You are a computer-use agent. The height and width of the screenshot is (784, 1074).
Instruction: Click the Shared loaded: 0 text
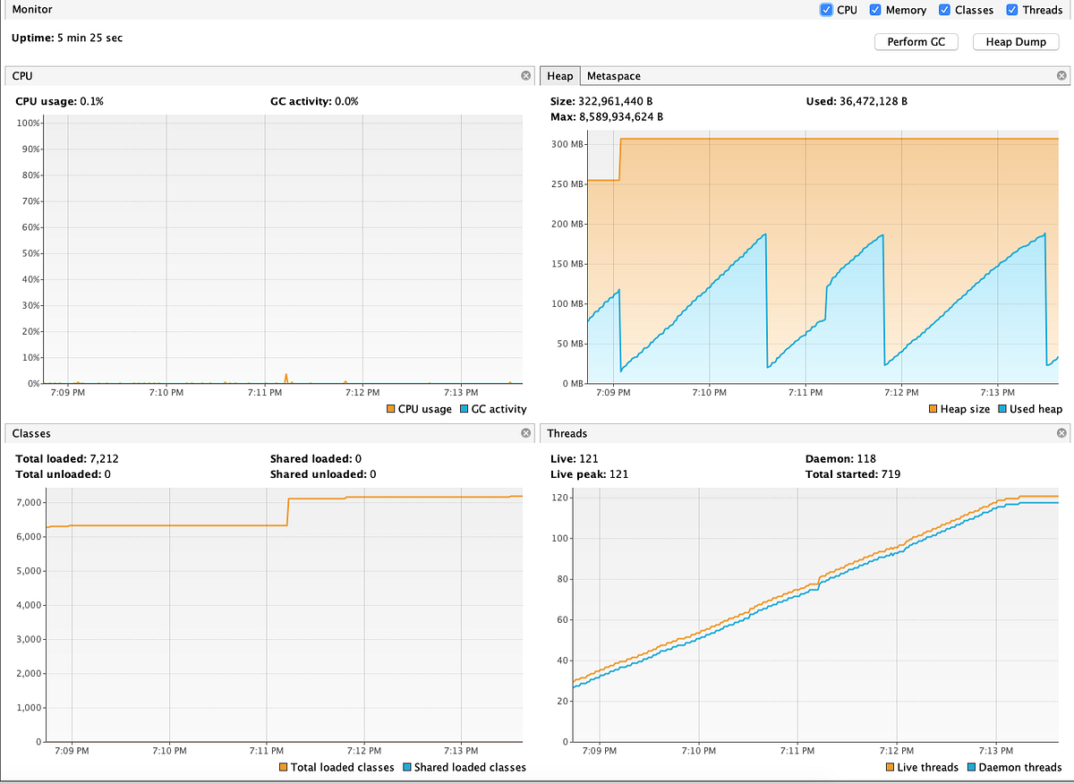(316, 458)
